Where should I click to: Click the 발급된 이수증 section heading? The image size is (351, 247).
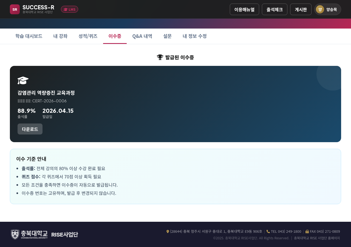click(180, 57)
